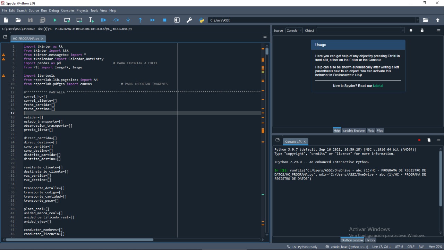Click the editor horizontal scrollbar
This screenshot has width=444, height=250.
79,240
